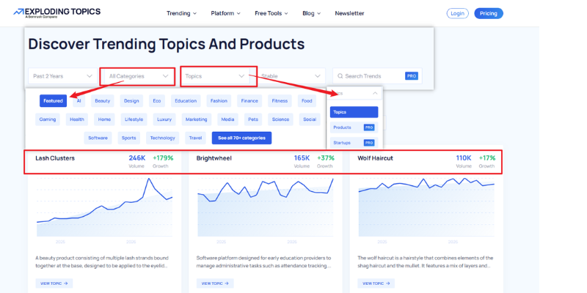Open the Past 2 Years dropdown

click(62, 76)
